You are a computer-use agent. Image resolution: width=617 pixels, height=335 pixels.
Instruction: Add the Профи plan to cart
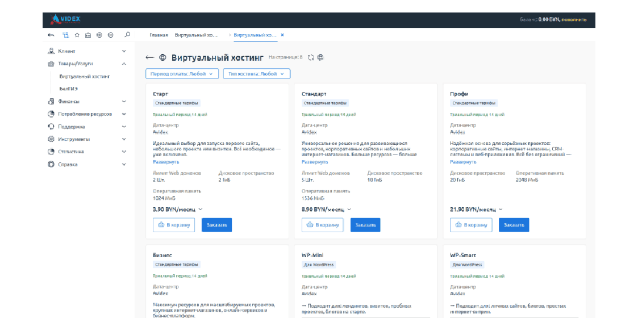(471, 225)
